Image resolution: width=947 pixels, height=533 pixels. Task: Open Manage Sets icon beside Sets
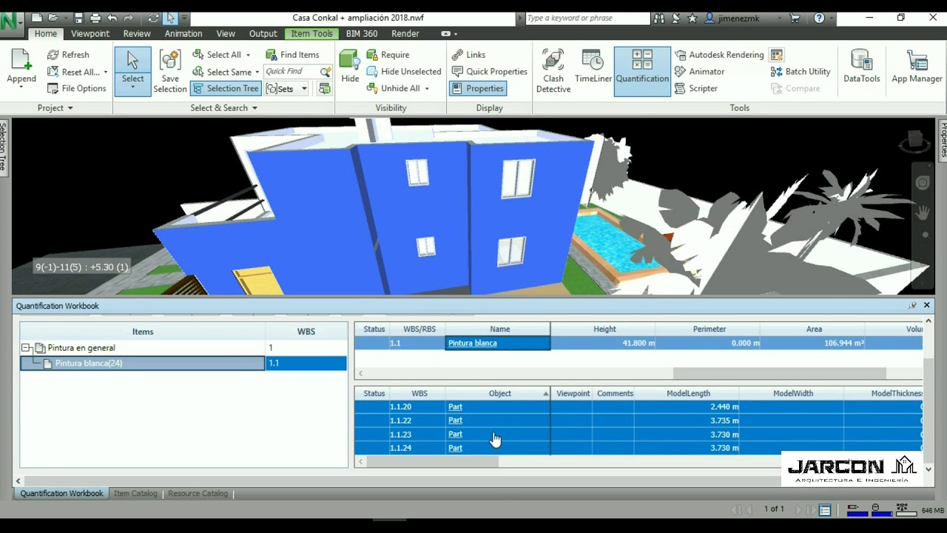coord(324,88)
